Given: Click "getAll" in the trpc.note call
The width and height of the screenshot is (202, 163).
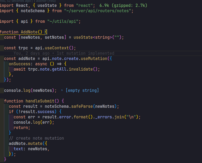Looking at the screenshot, I should point(59,69).
